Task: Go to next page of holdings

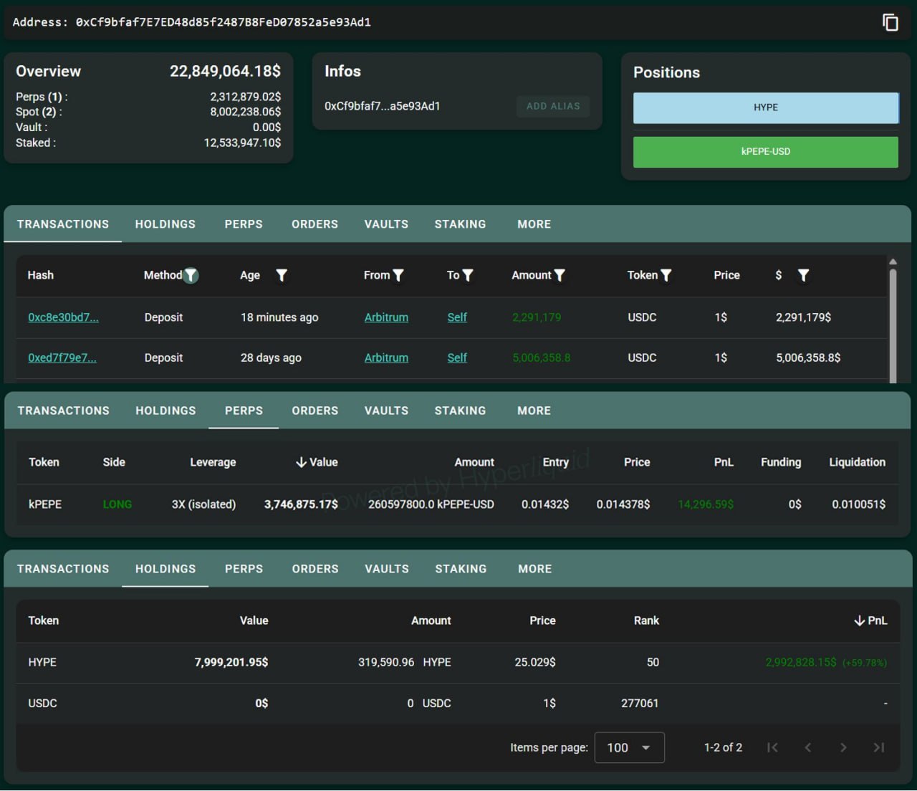Action: click(x=843, y=747)
